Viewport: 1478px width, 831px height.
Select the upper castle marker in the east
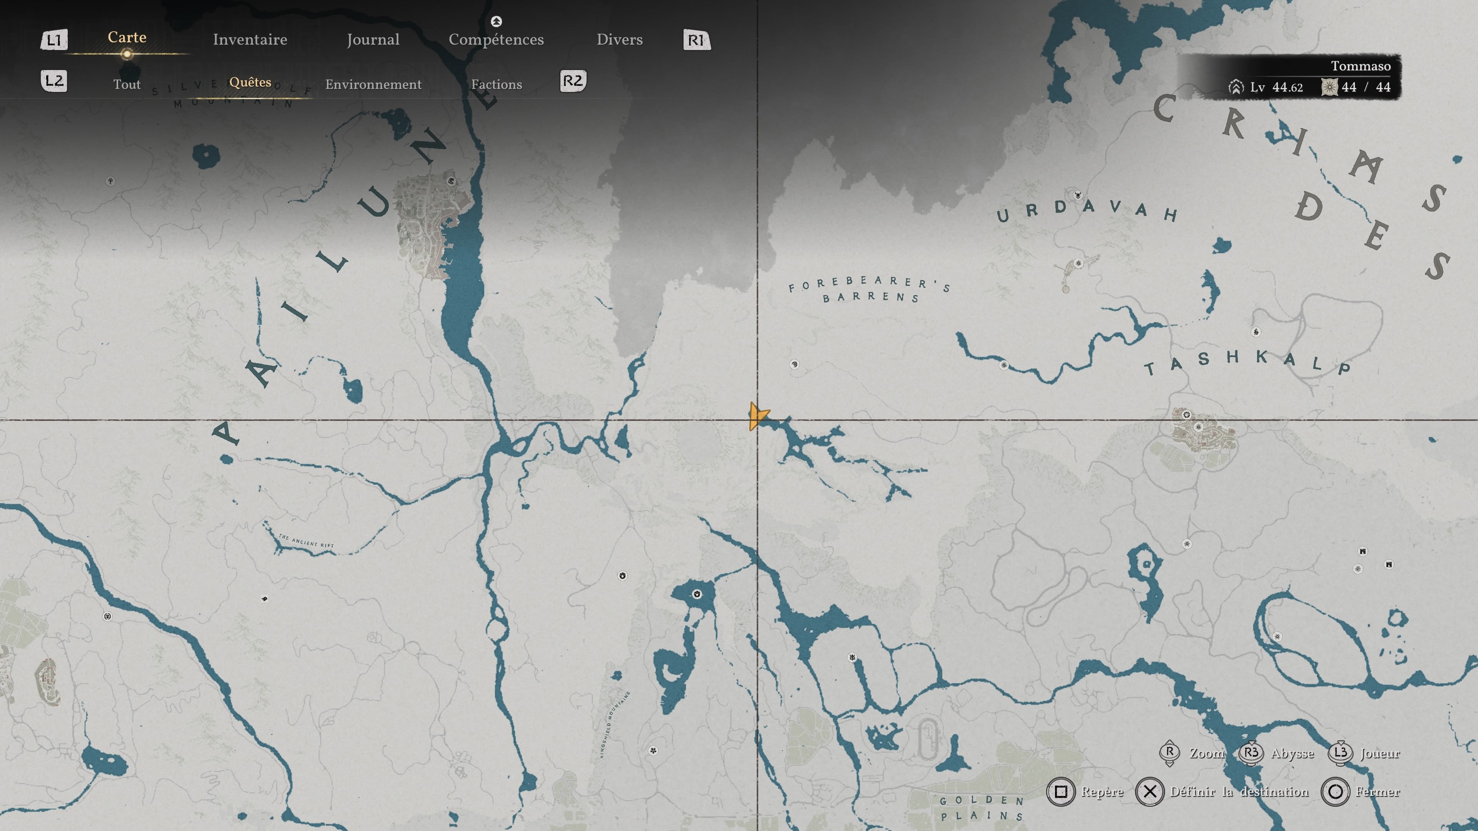[1363, 552]
